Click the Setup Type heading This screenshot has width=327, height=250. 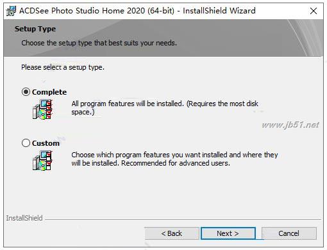click(x=35, y=29)
